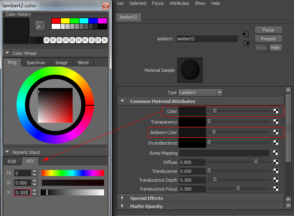Decrease the S value with down arrow

click(35, 185)
